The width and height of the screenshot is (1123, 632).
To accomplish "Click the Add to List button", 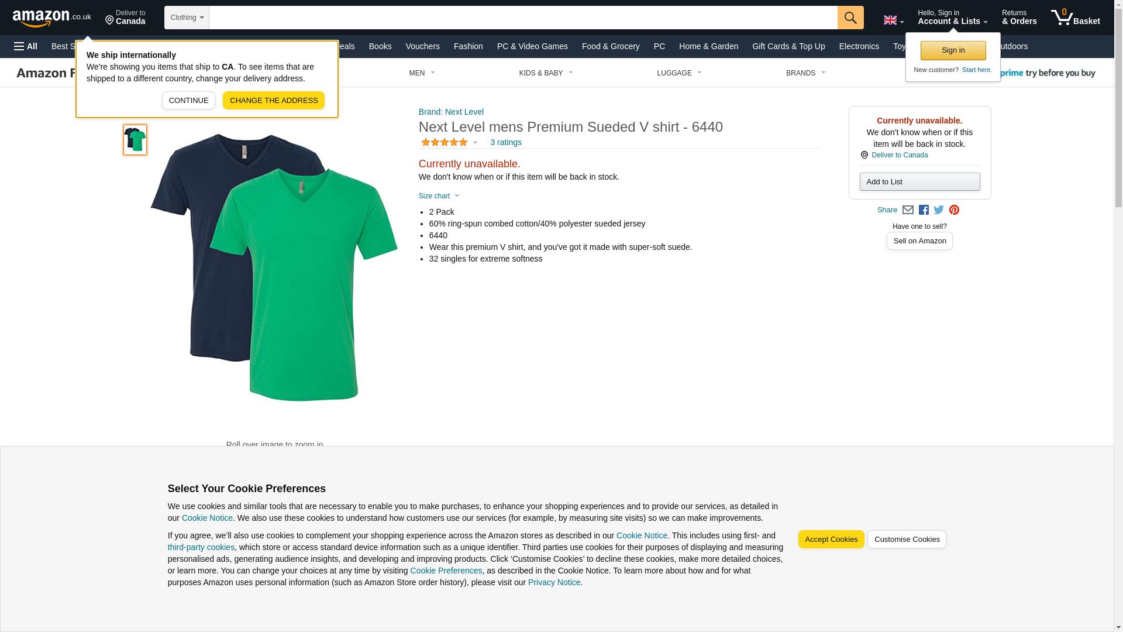I will [x=919, y=182].
